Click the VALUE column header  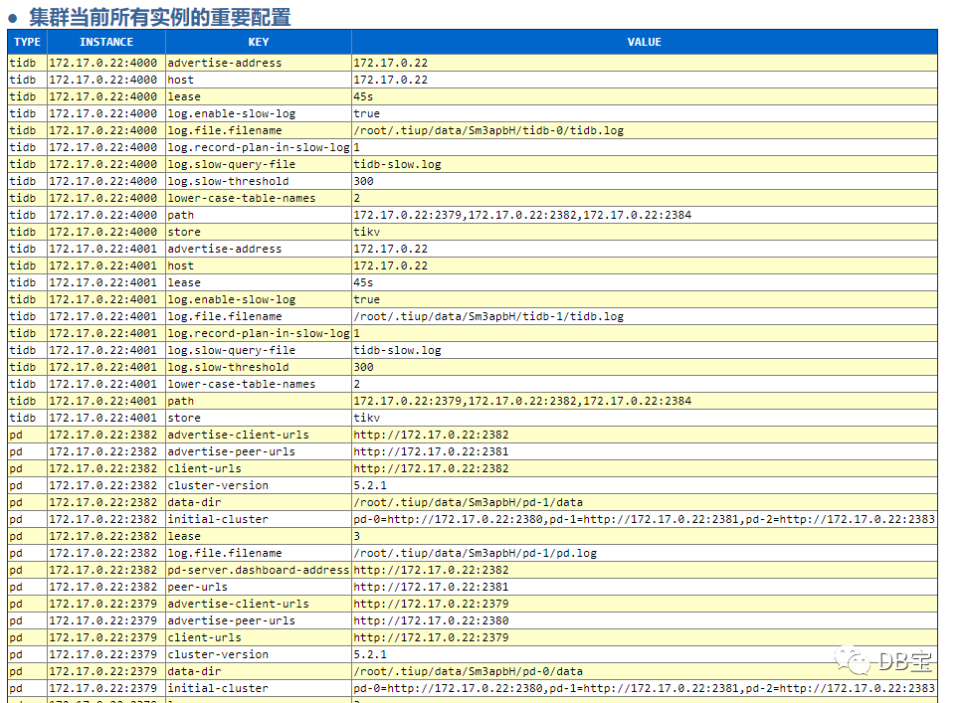(645, 42)
